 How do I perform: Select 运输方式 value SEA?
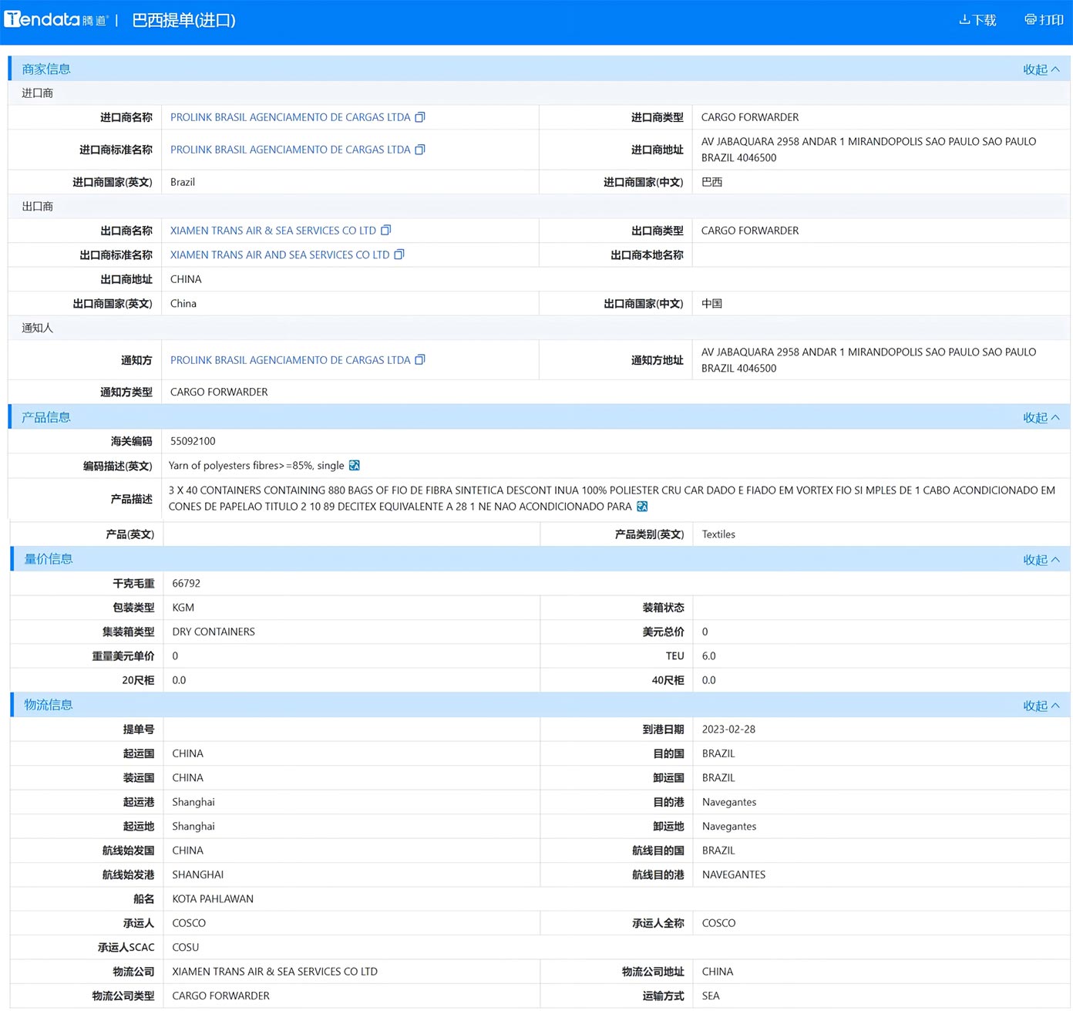coord(711,996)
